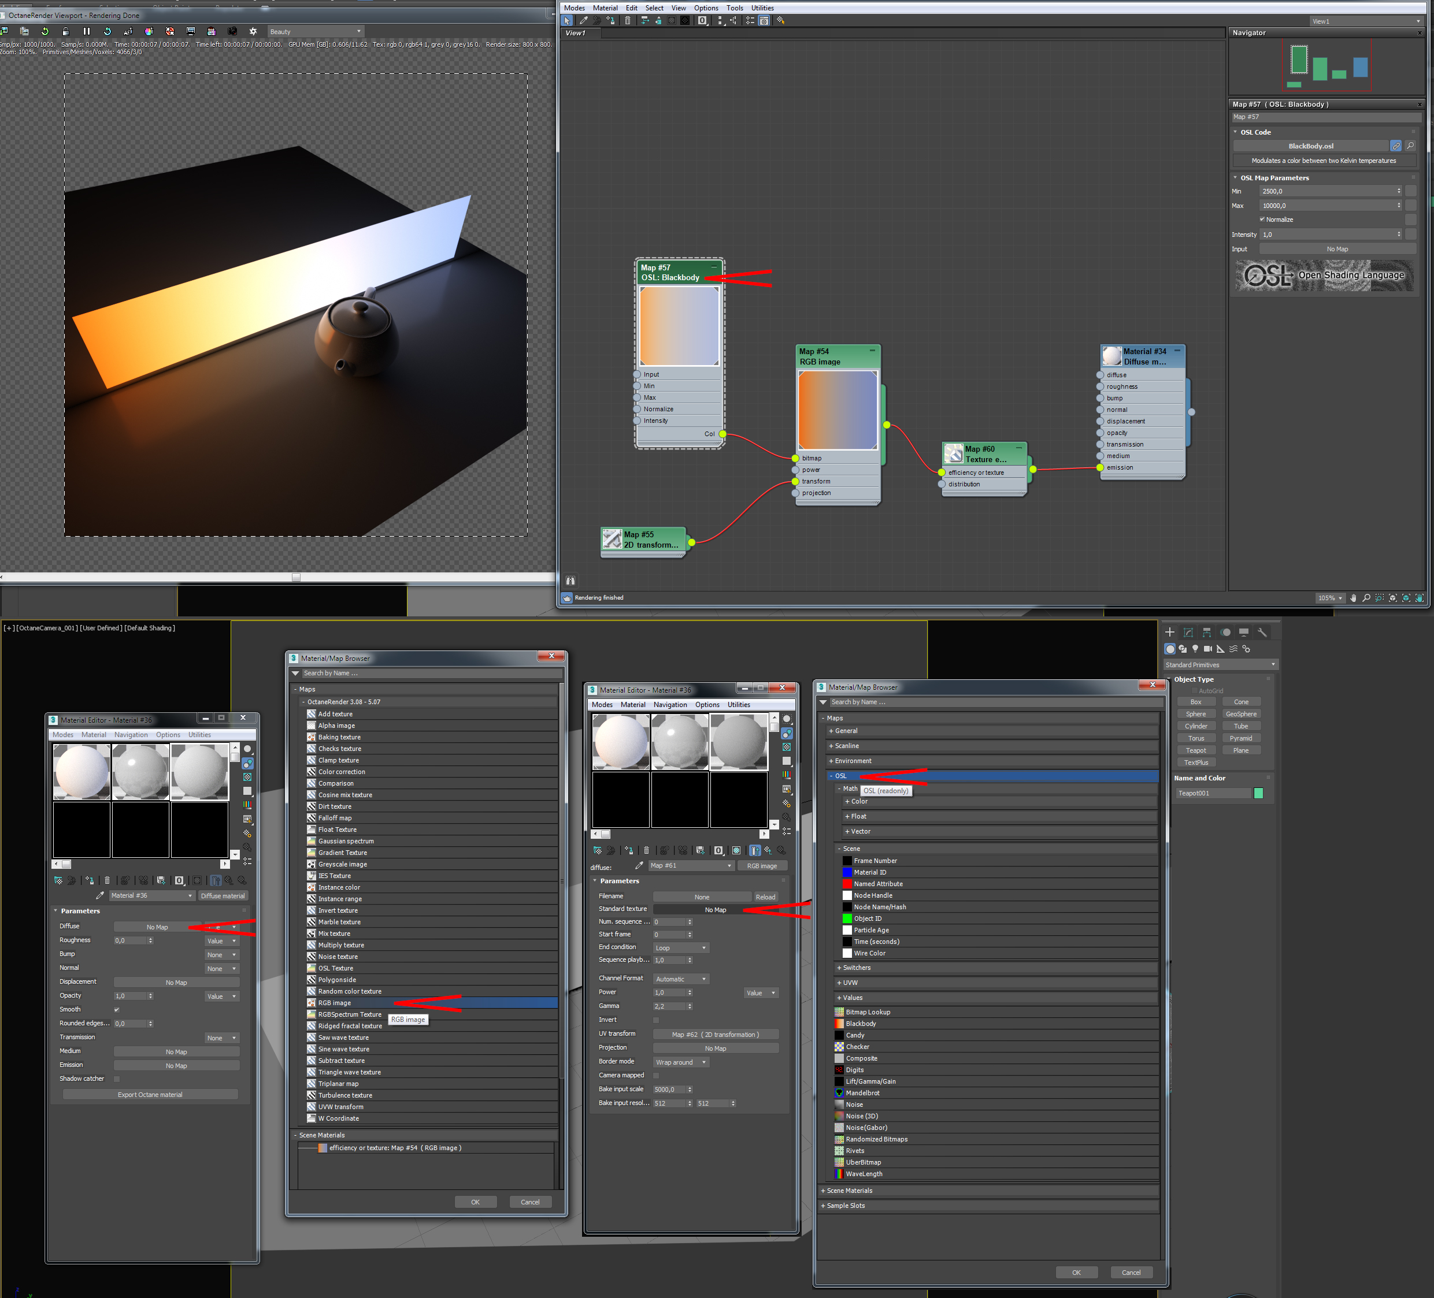Select Blackbody in the OSL map list
Viewport: 1434px width, 1298px height.
pyautogui.click(x=860, y=1024)
